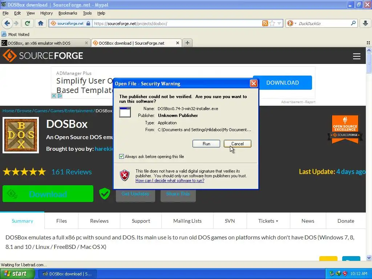Select the Support tab
372x279 pixels.
(141, 221)
